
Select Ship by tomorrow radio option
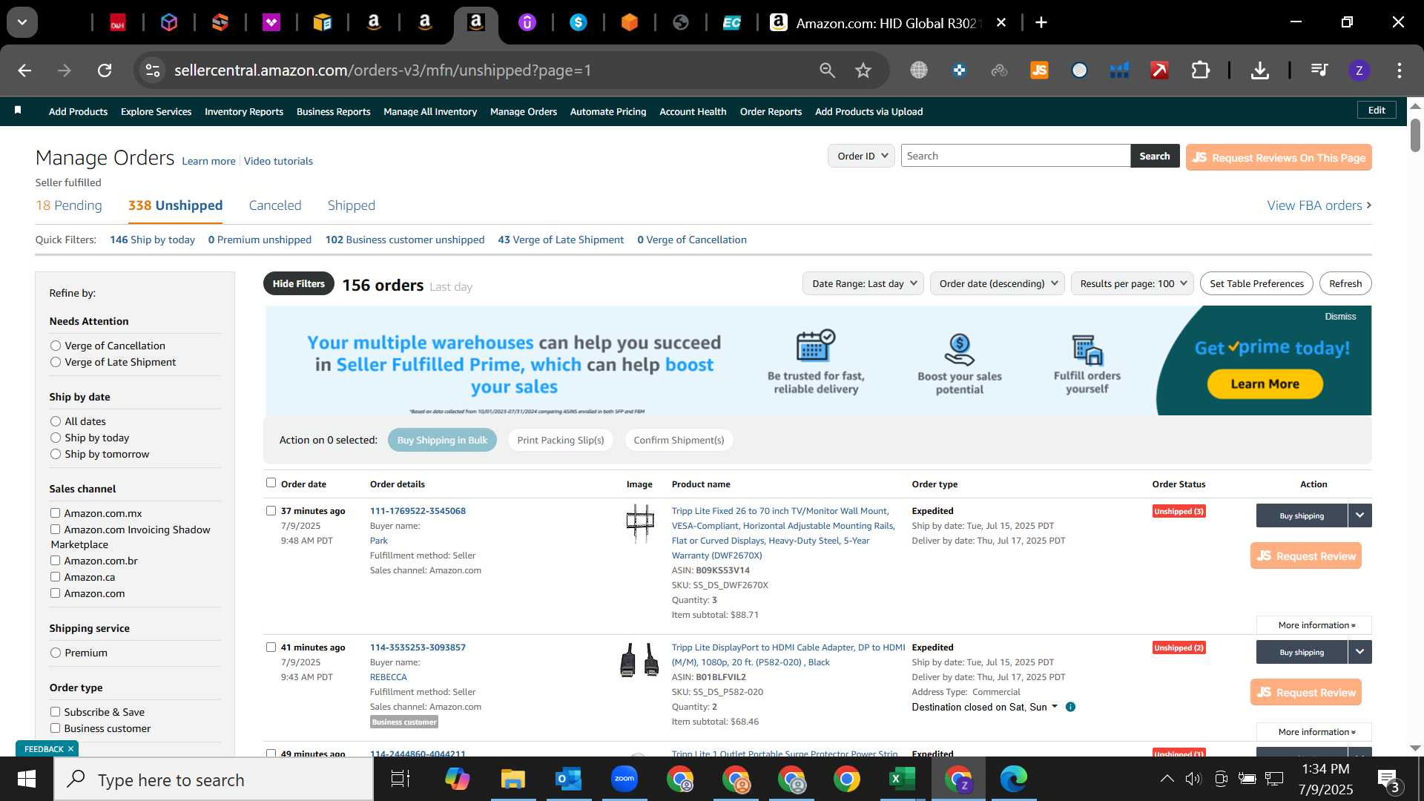pyautogui.click(x=56, y=454)
